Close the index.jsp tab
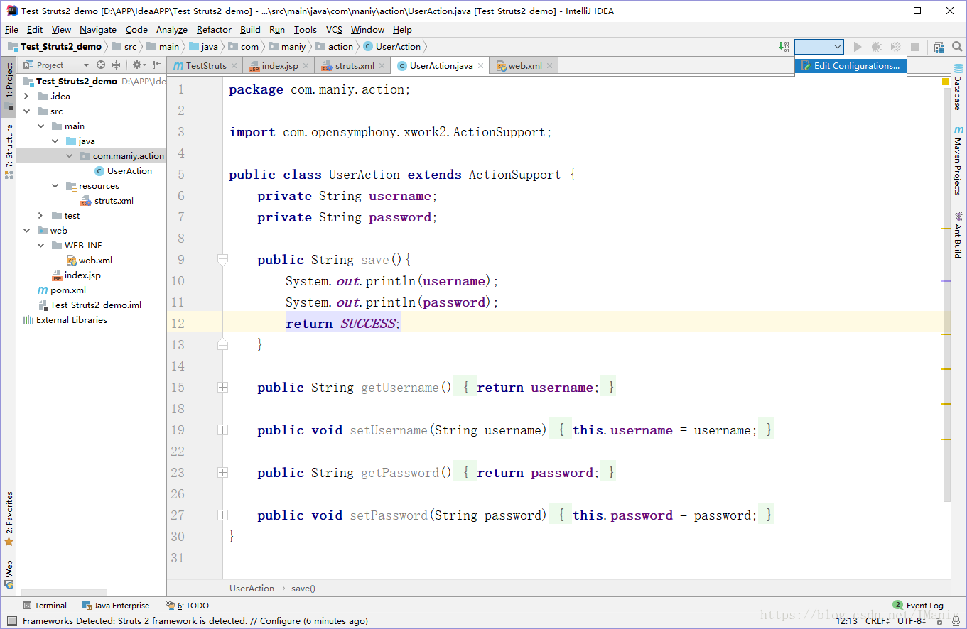This screenshot has height=629, width=967. [306, 65]
